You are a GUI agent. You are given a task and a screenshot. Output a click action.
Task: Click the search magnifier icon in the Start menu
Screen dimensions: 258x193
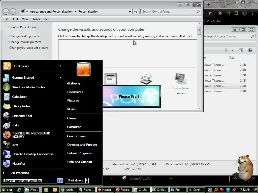[60, 180]
